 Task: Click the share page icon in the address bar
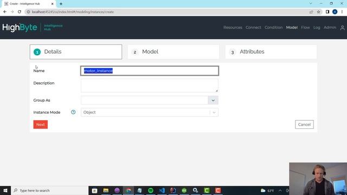pos(311,12)
